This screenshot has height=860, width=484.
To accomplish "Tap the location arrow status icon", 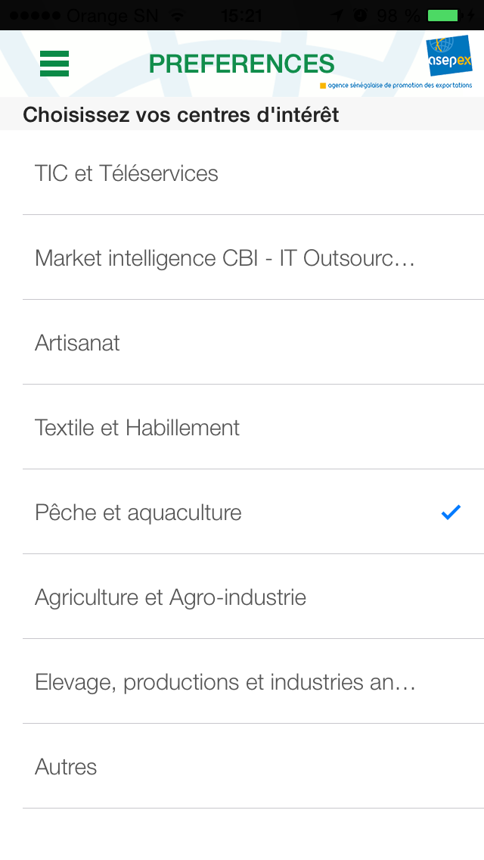I will click(337, 15).
